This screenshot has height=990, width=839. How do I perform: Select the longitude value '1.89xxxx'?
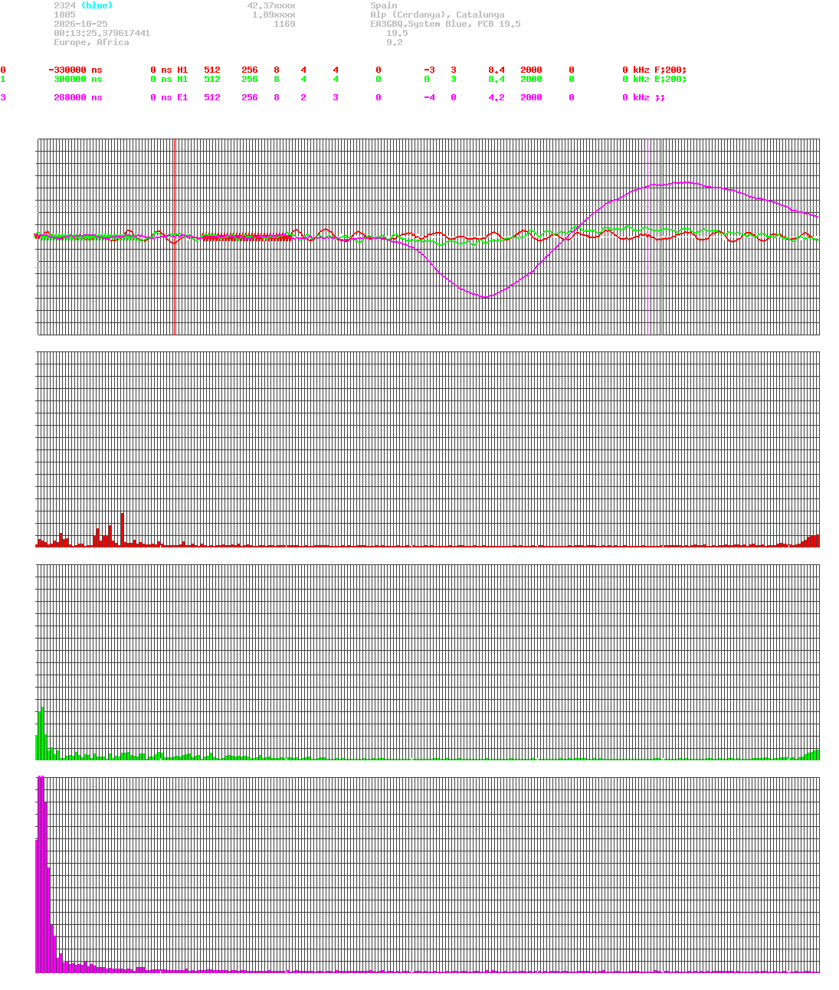click(x=274, y=15)
